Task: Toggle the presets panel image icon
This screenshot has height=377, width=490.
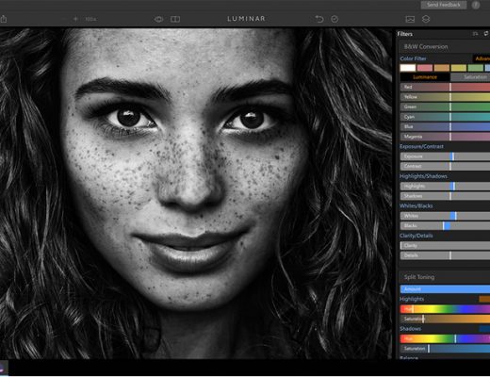Action: [410, 19]
